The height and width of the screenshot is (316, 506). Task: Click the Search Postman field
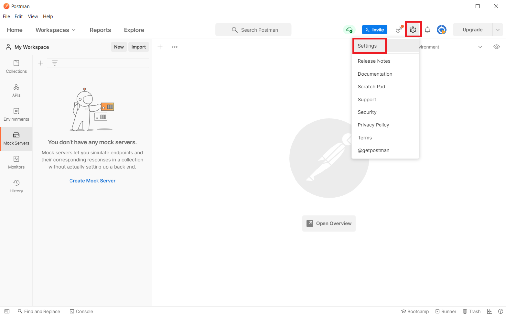[253, 30]
